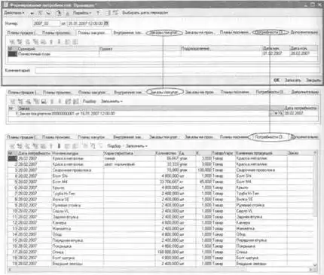Click add-row icon in the Потребности panel toolbar
324x275 pixels.
point(12,146)
